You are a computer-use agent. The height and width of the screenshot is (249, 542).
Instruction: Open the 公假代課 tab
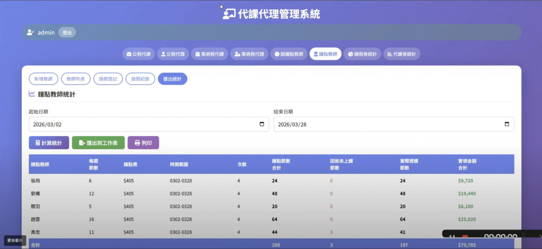(139, 54)
